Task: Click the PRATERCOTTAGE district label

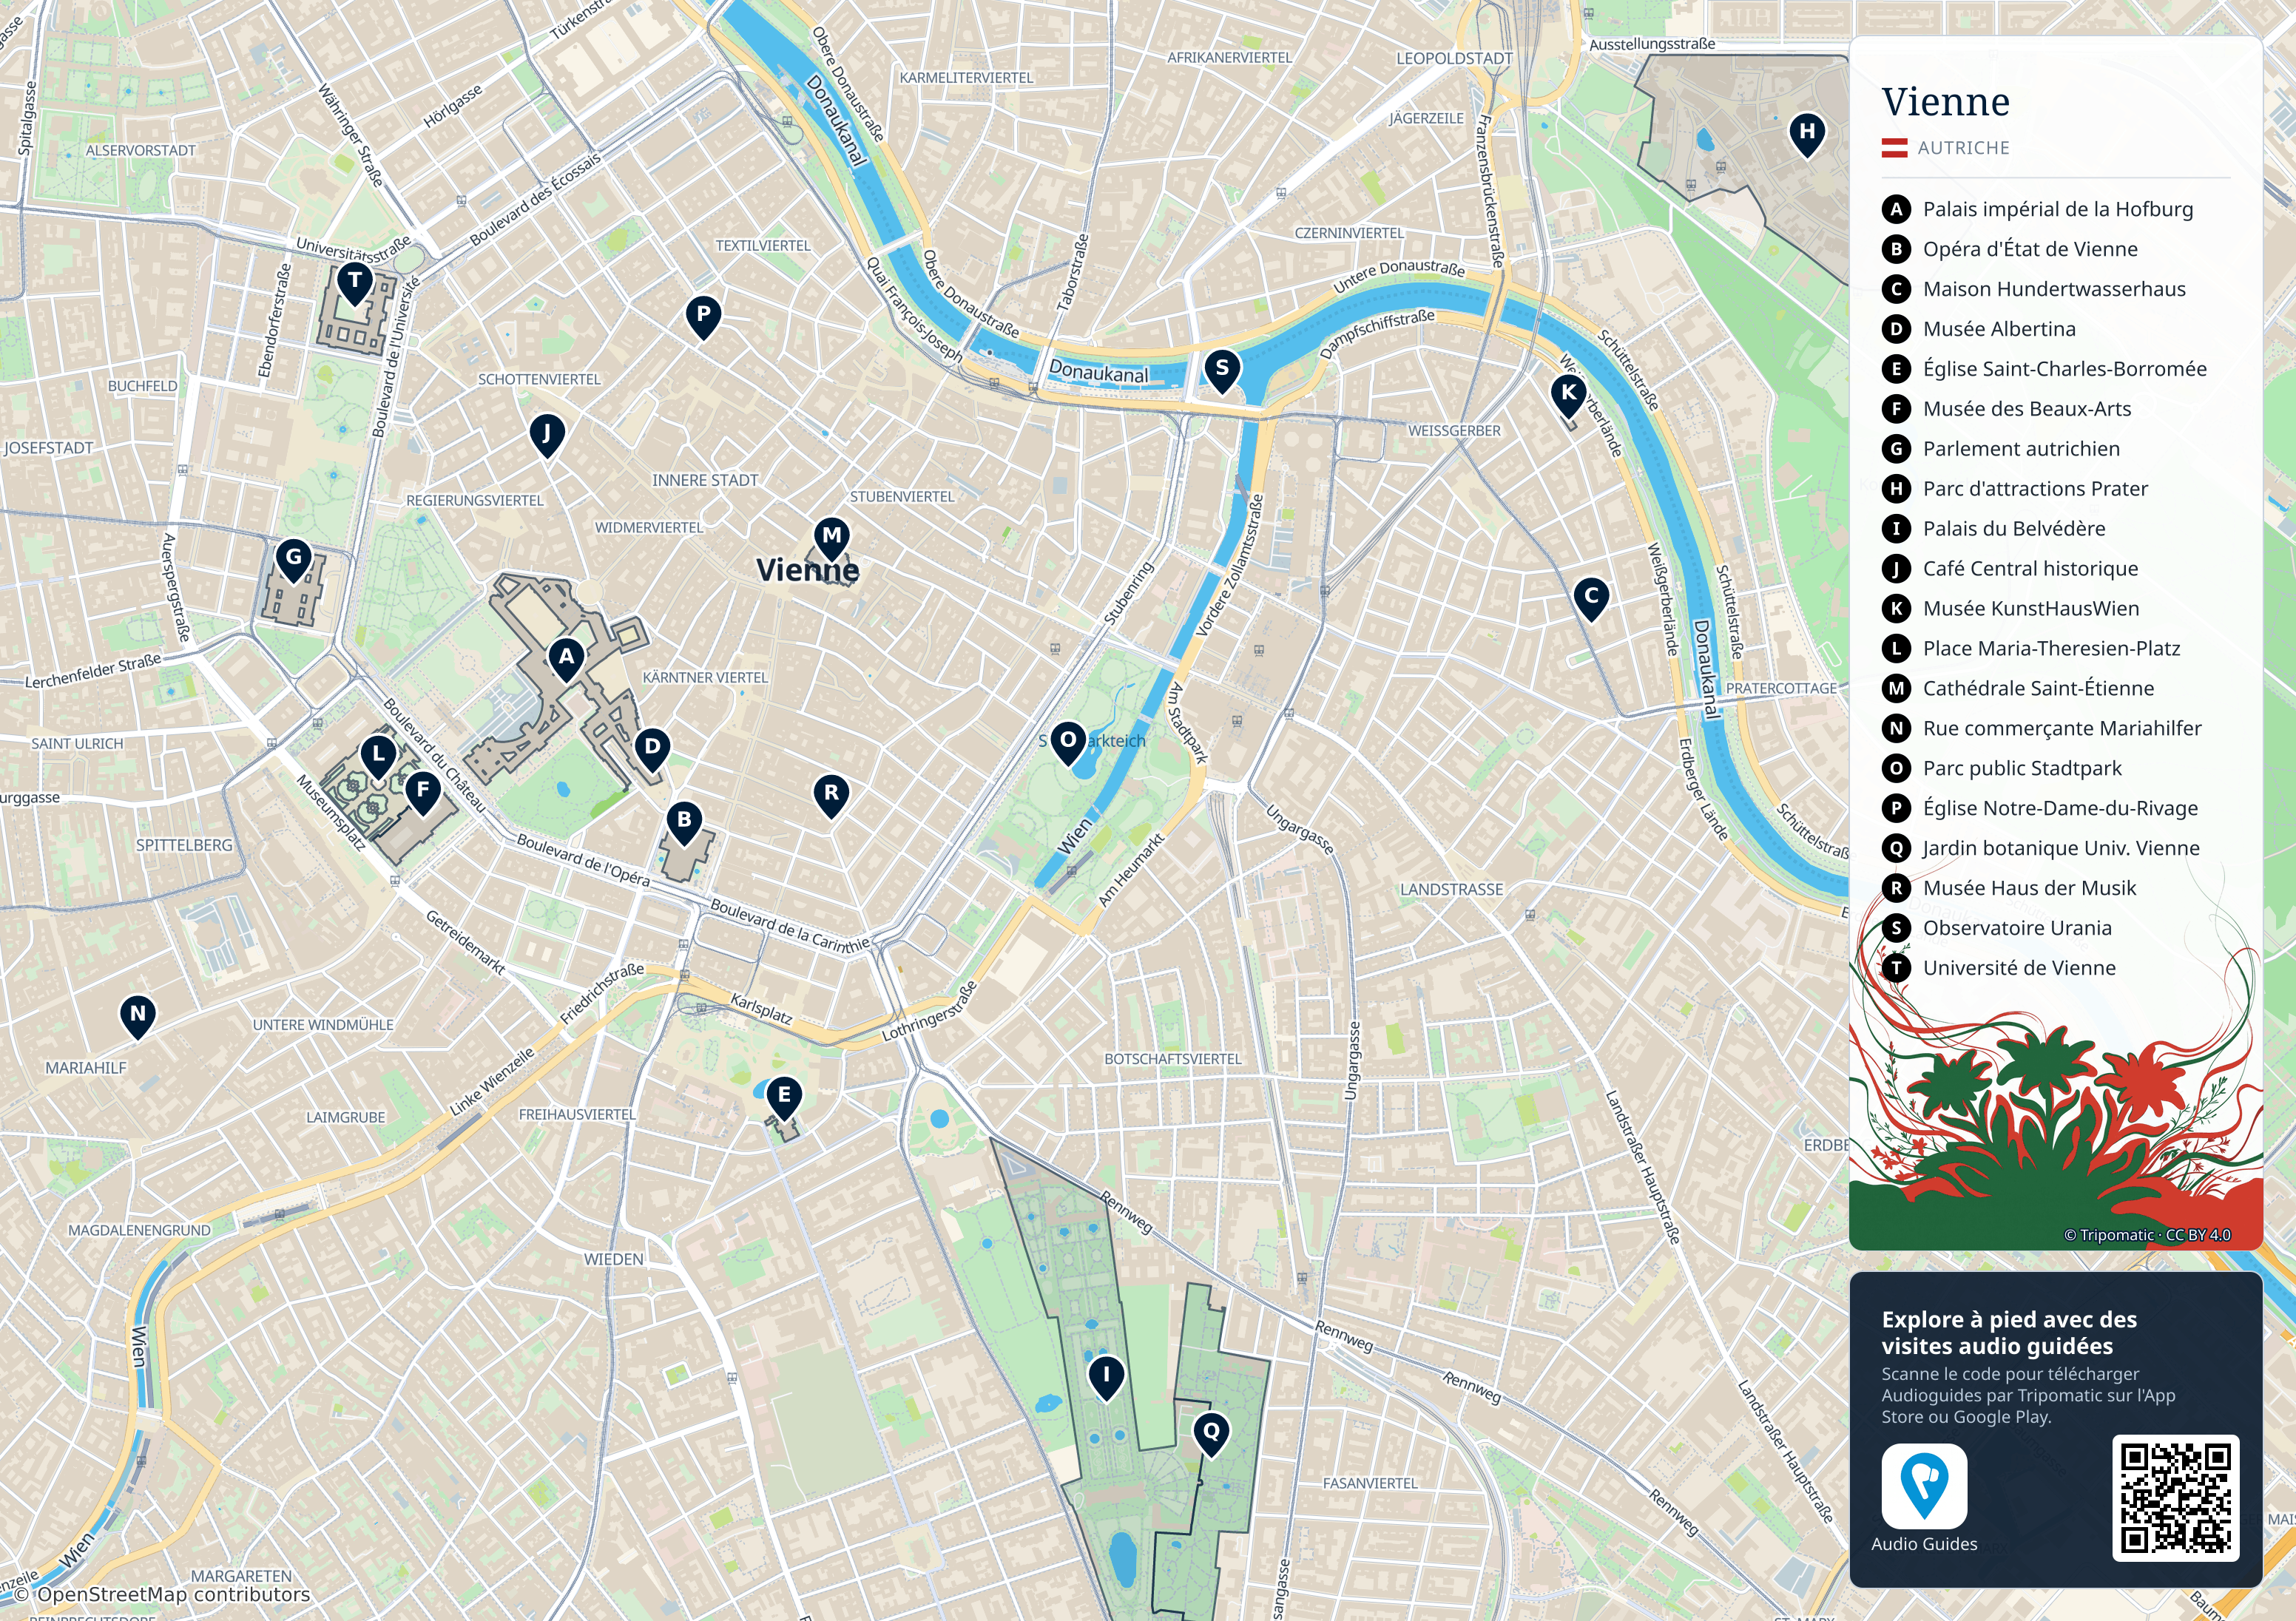Action: (1781, 688)
